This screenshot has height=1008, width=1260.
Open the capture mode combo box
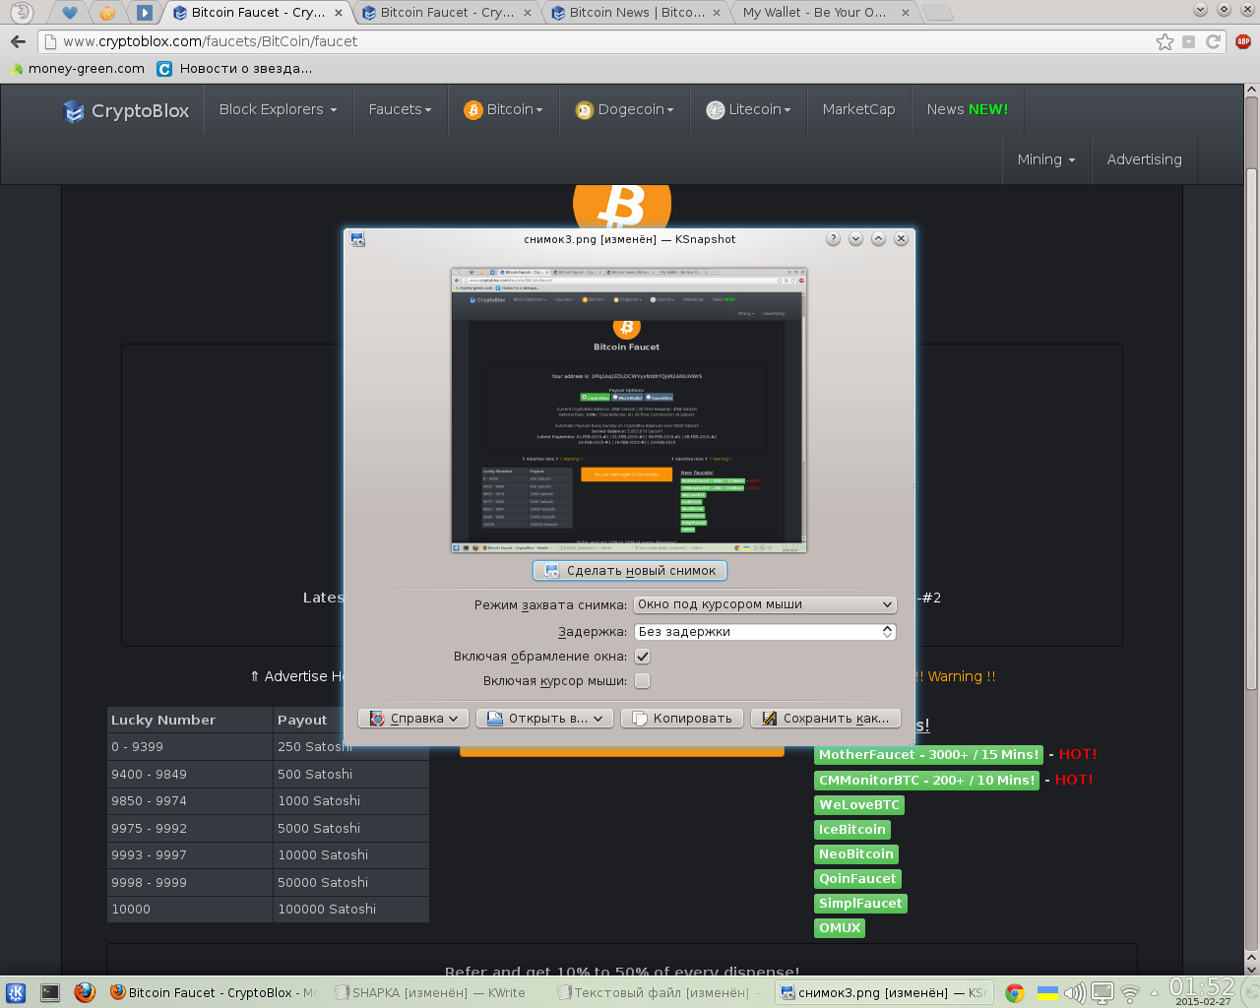click(x=765, y=604)
